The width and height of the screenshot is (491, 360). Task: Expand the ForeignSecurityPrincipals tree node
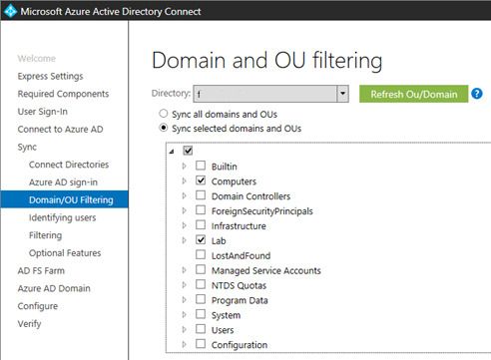[x=184, y=210]
